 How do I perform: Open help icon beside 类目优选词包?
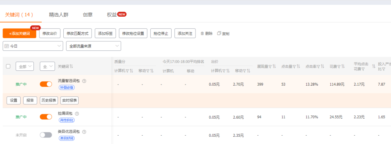[x=84, y=132]
